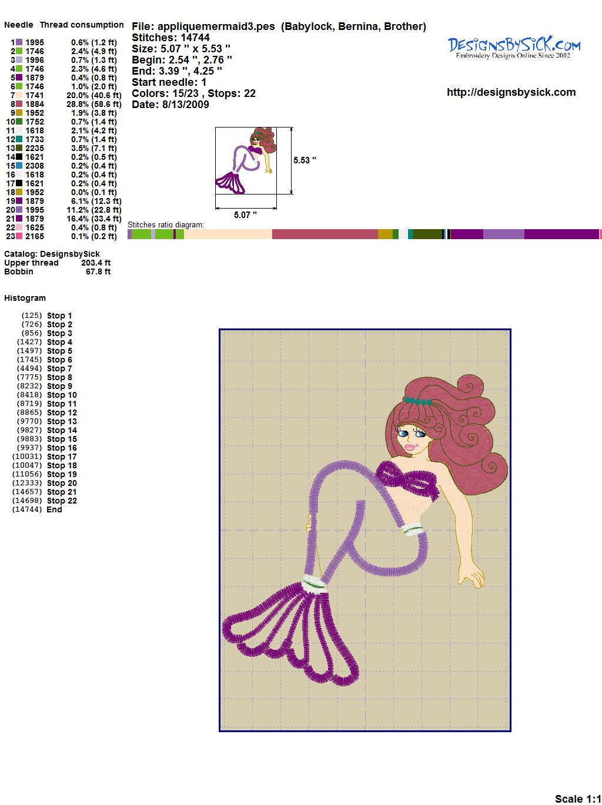This screenshot has width=602, height=805.
Task: Choose needle 23 pink swatch 2165
Action: coord(19,236)
